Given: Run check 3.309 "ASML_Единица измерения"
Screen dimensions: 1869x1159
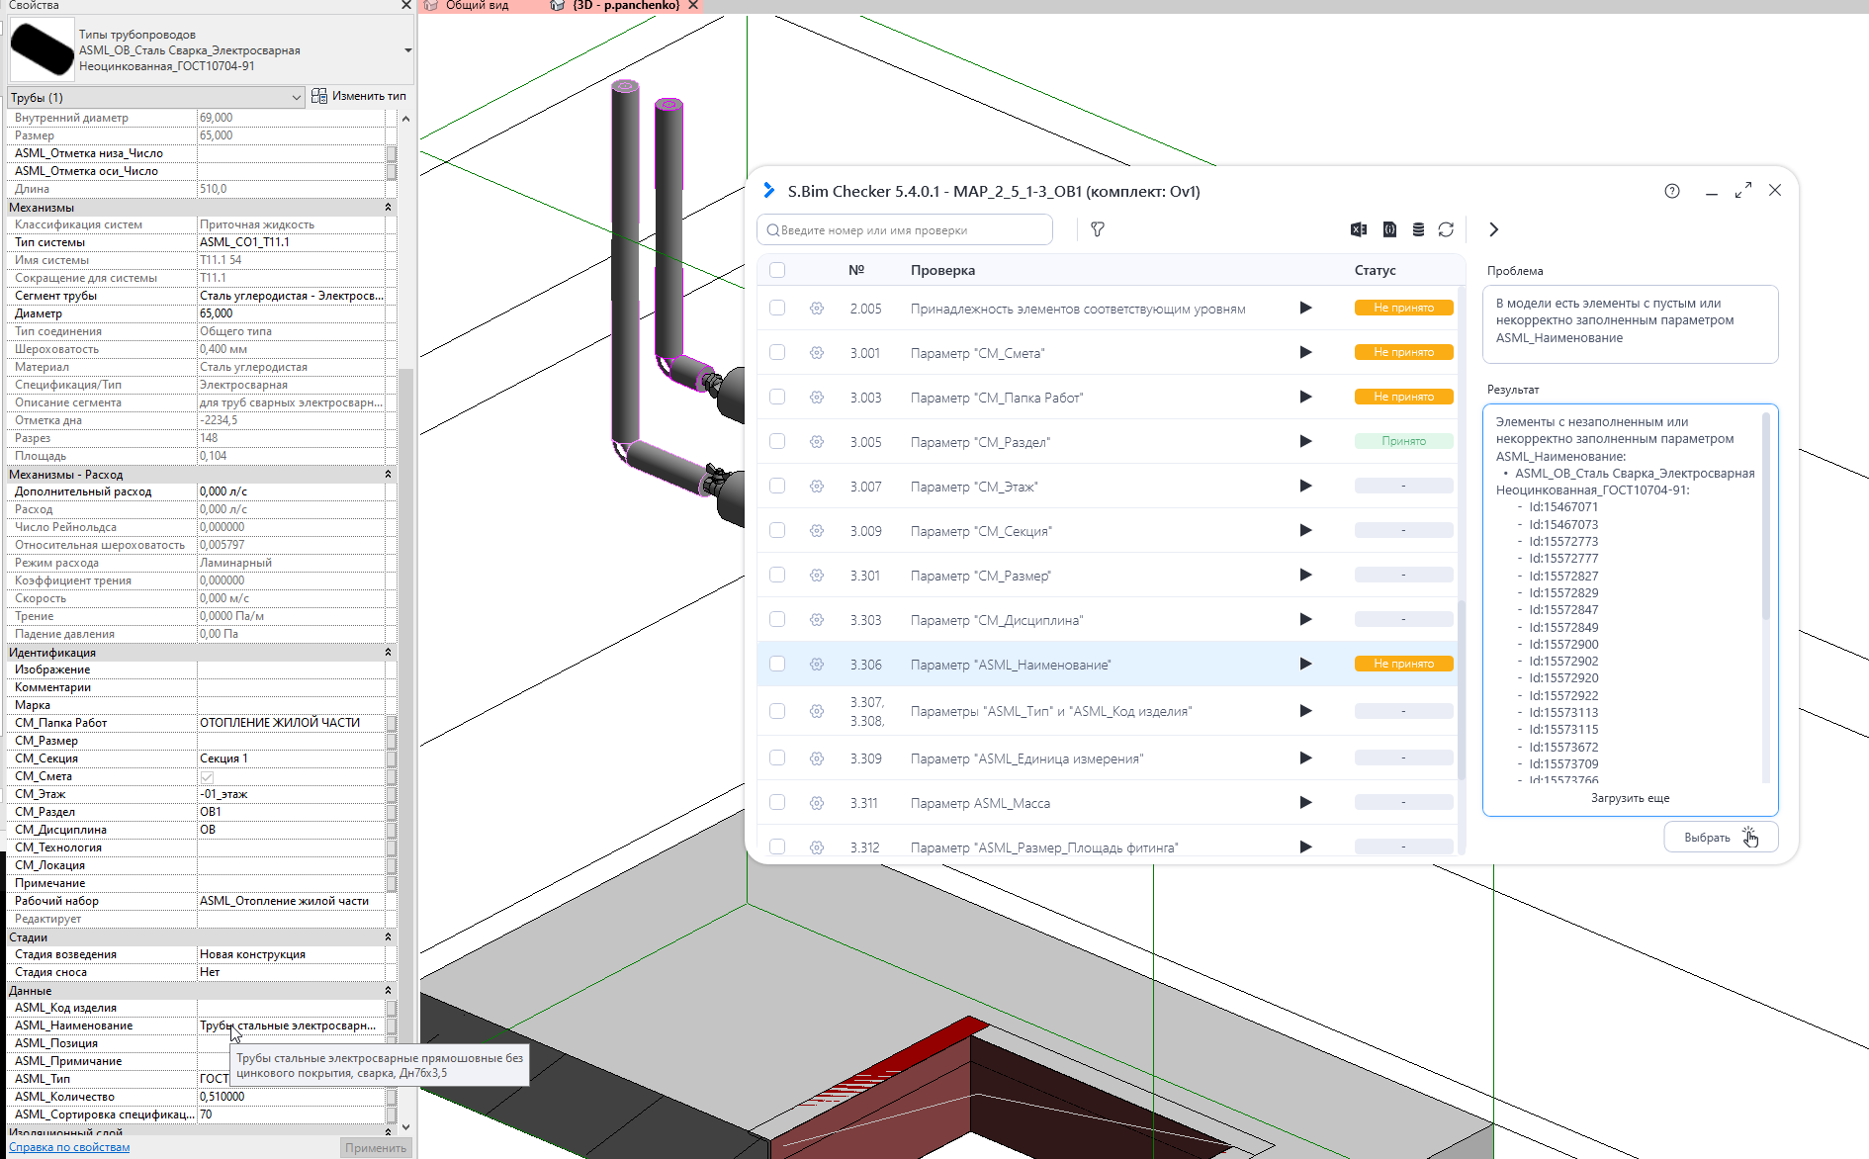Looking at the screenshot, I should (1305, 758).
